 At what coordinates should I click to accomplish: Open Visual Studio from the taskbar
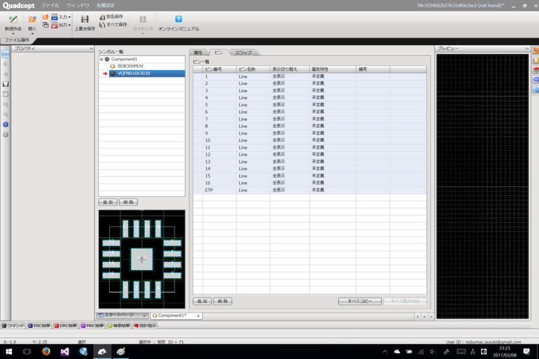tap(65, 352)
